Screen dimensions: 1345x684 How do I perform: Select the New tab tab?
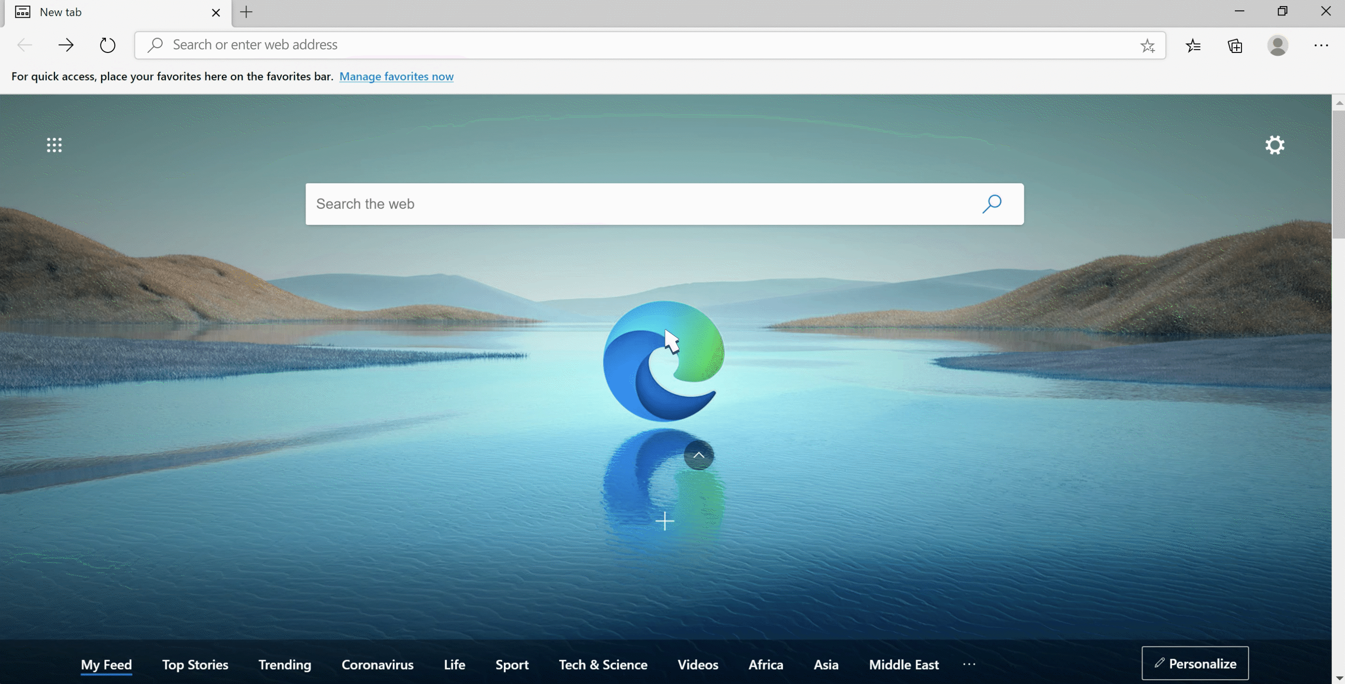pyautogui.click(x=118, y=13)
